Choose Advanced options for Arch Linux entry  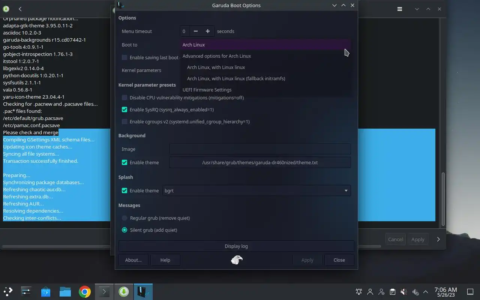[265, 56]
